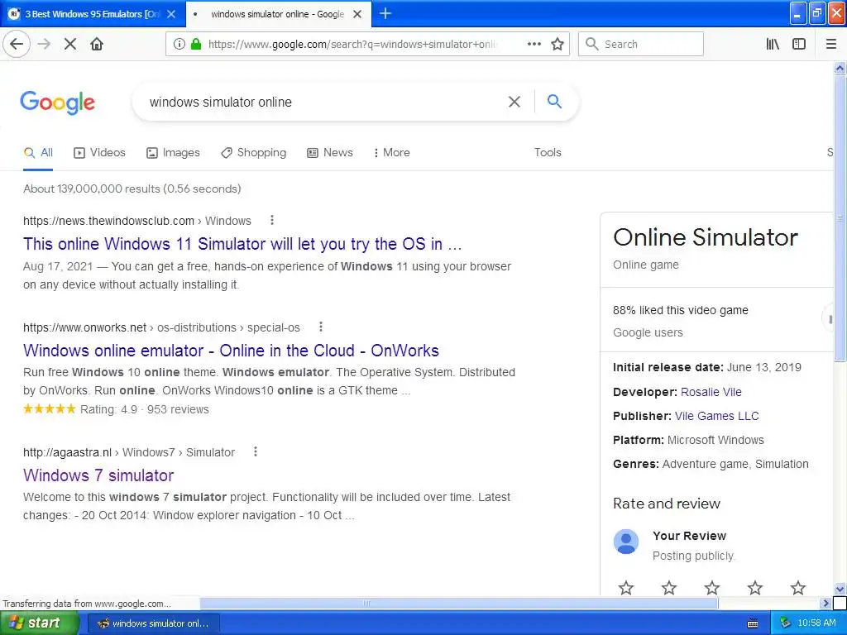Switch to Videos results
This screenshot has width=847, height=635.
click(x=99, y=153)
